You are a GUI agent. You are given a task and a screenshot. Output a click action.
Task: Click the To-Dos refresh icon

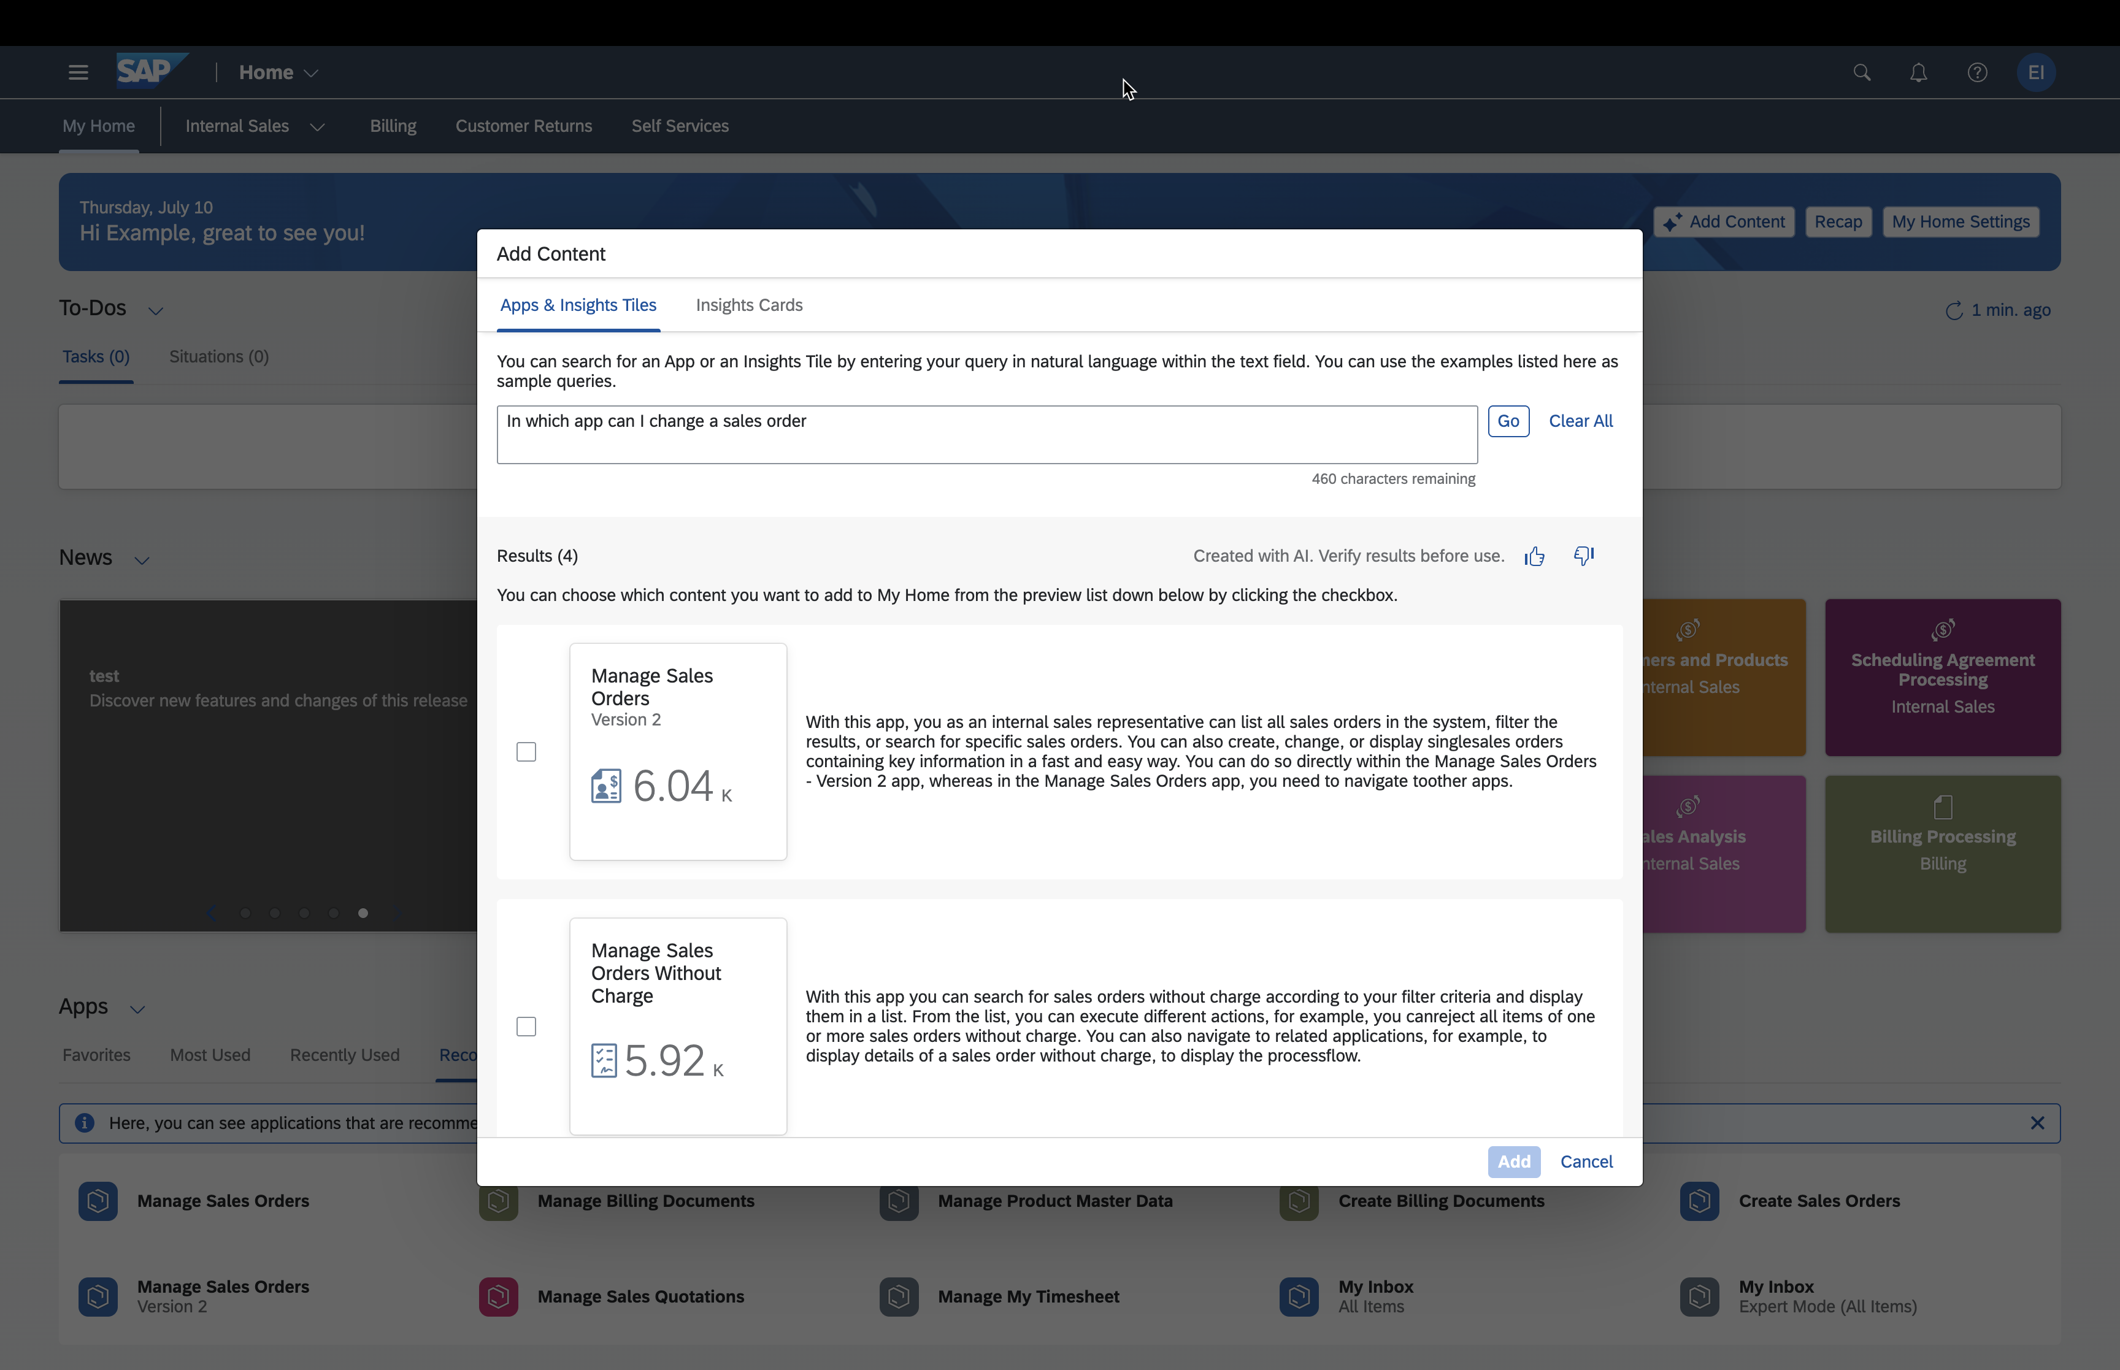[1954, 310]
